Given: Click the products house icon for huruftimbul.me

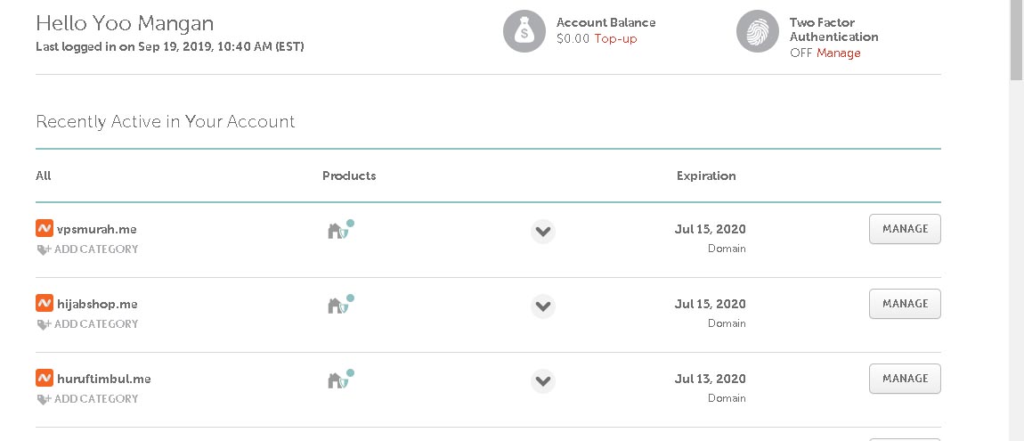Looking at the screenshot, I should tap(337, 380).
